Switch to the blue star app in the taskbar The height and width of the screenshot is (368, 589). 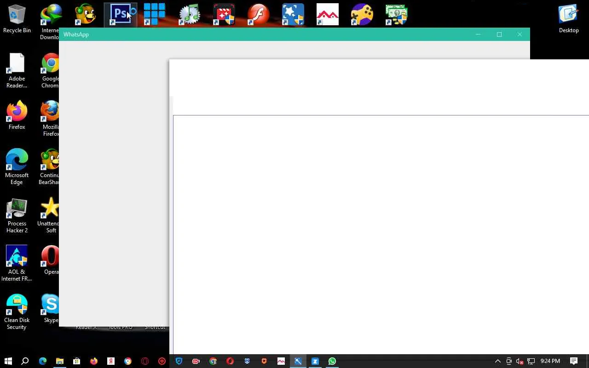point(298,361)
